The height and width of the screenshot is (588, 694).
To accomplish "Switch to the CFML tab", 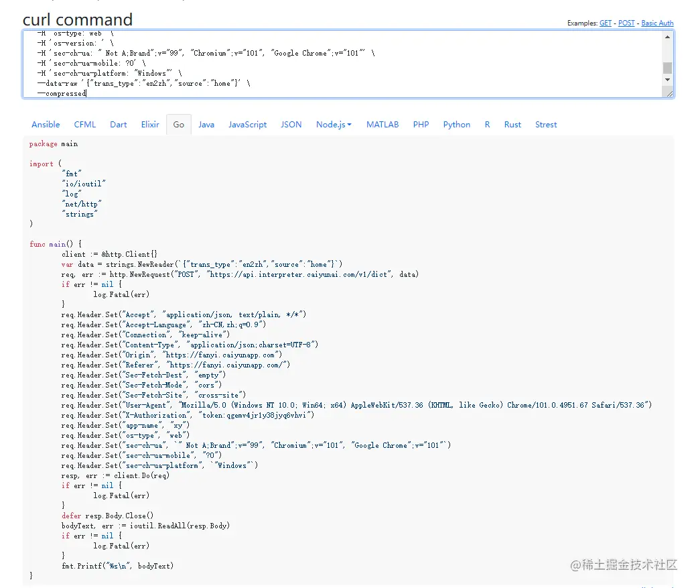I will pos(84,125).
